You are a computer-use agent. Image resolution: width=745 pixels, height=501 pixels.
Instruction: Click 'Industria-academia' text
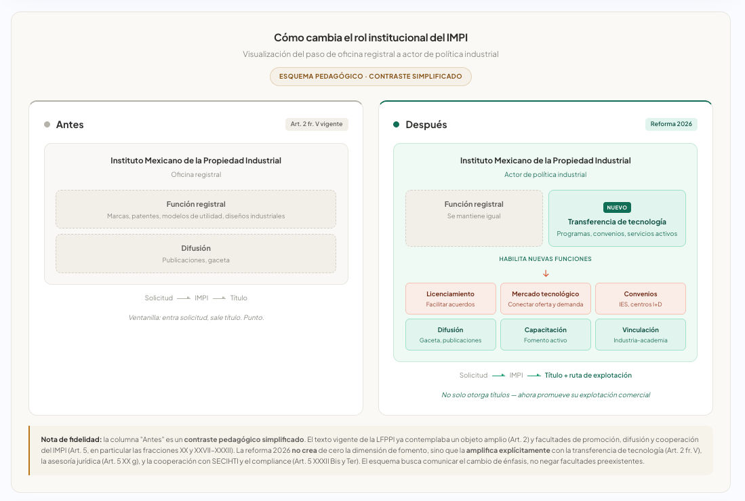[x=641, y=340]
